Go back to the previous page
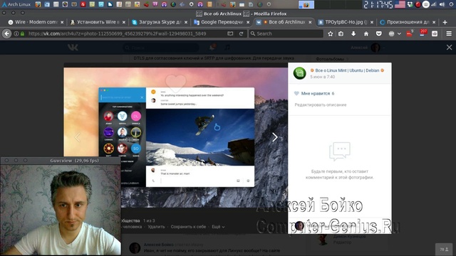Viewport: 456px width, 256px height. [6, 33]
